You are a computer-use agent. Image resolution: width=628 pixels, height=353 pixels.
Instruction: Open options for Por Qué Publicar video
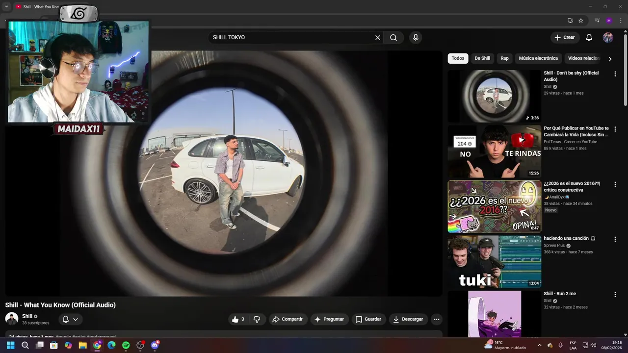coord(615,129)
